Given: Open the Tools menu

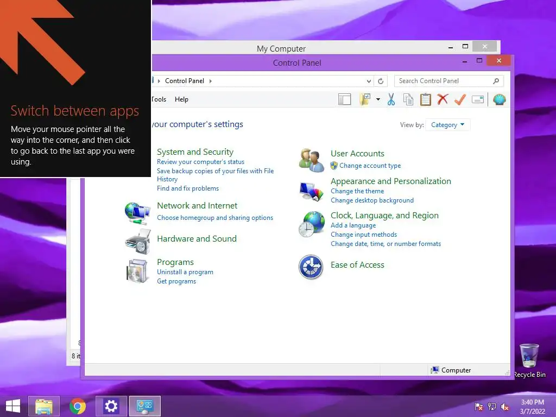Looking at the screenshot, I should click(x=159, y=100).
